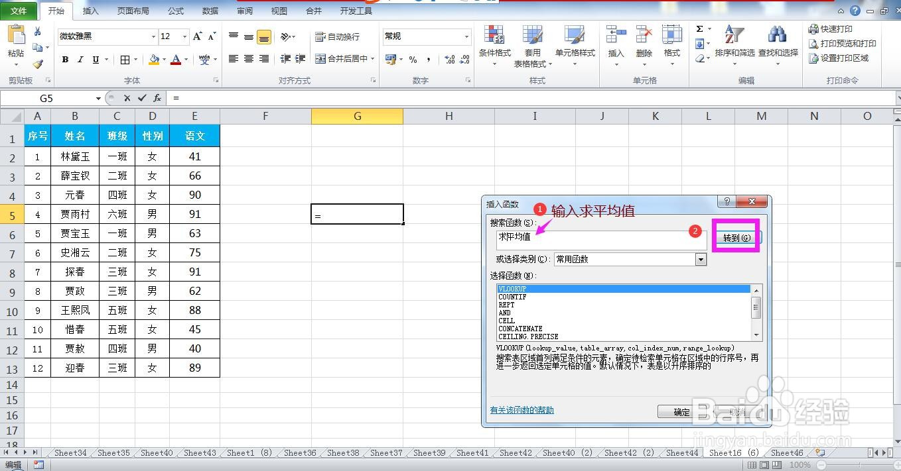
Task: Click Merge and Center (合并后居中)
Action: [342, 59]
